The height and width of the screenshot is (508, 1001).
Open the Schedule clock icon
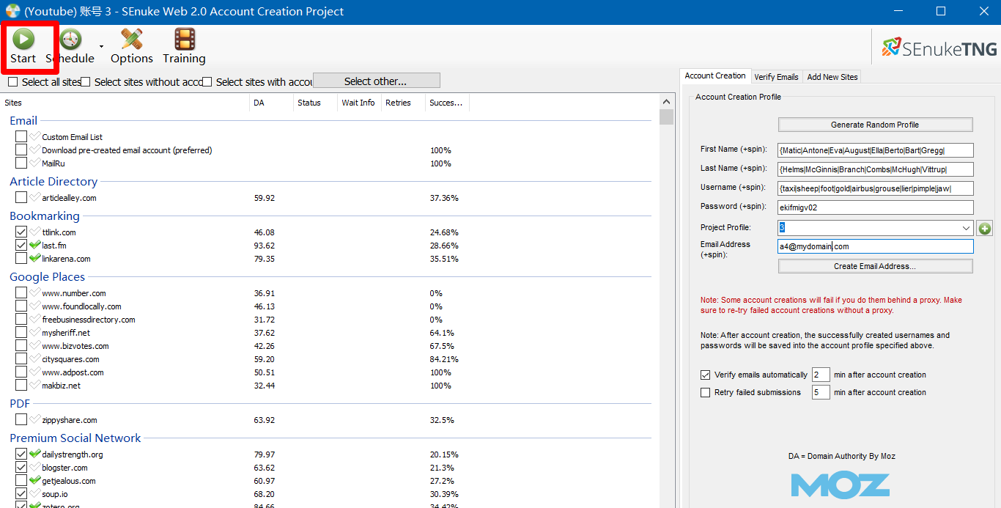pyautogui.click(x=70, y=39)
